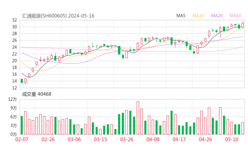Click the 成交量 40468 volume label

37,94
